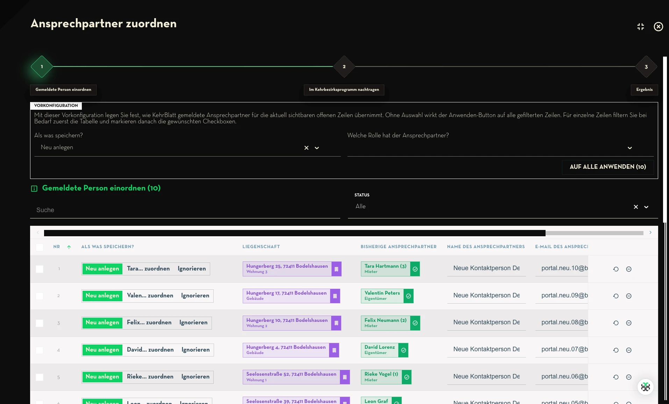Click check icon on Tara Hartmann chip
This screenshot has height=404, width=669.
click(415, 269)
